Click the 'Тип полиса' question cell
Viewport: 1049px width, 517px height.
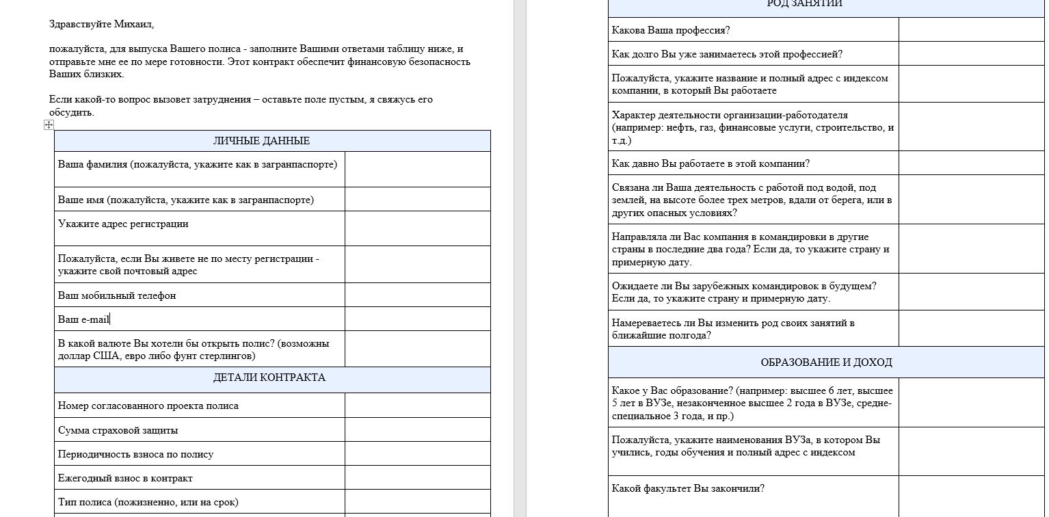pyautogui.click(x=200, y=501)
